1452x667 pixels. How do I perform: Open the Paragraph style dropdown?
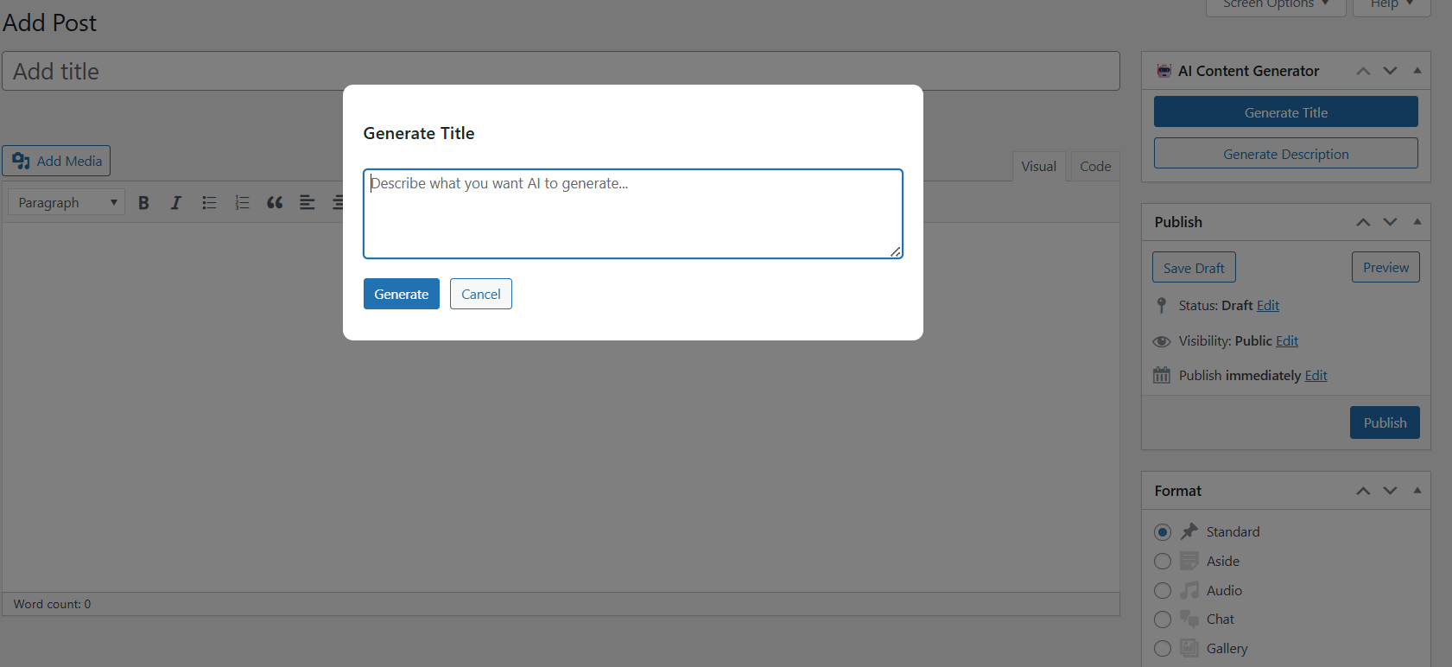(x=67, y=203)
